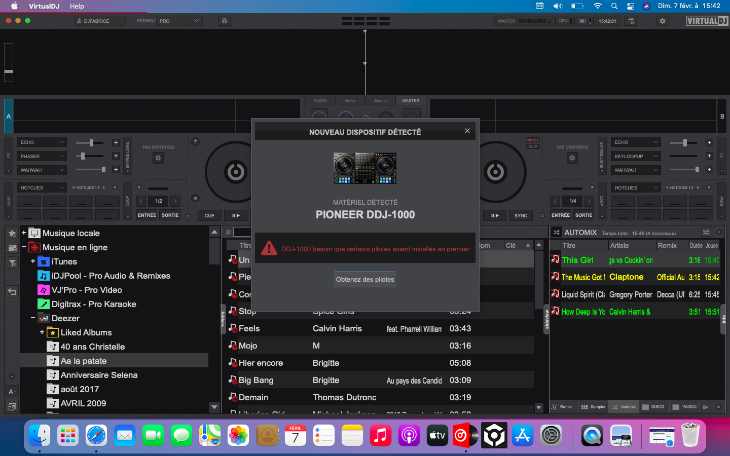Image resolution: width=730 pixels, height=456 pixels.
Task: Click favorites star icon in browser sidebar
Action: click(12, 234)
